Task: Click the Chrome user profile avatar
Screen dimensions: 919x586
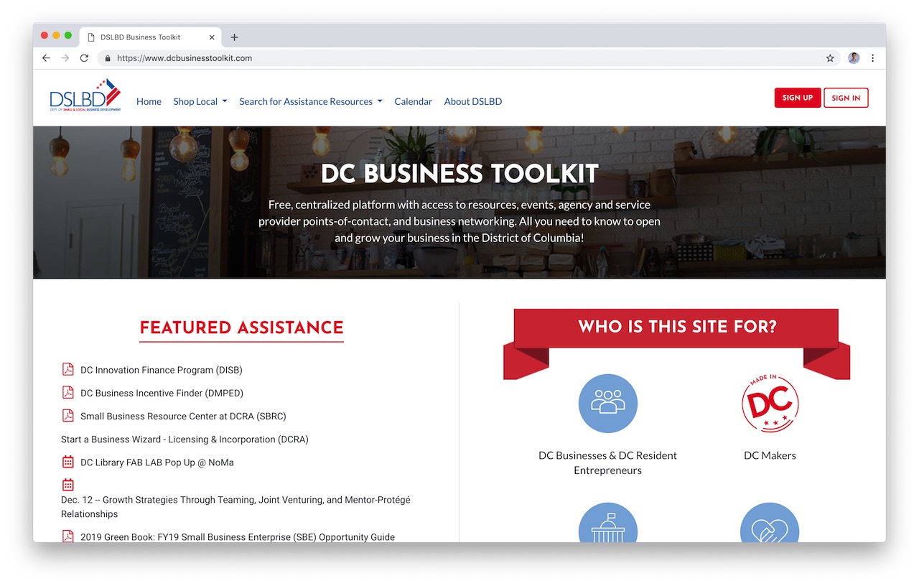Action: click(854, 58)
